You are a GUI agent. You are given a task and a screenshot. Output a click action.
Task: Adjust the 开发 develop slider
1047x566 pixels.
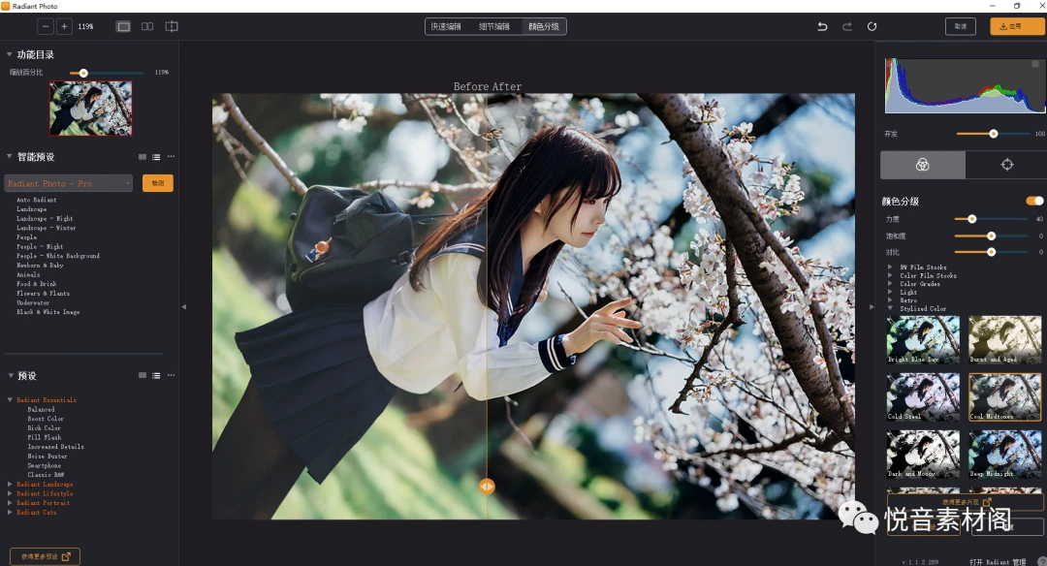pos(994,134)
